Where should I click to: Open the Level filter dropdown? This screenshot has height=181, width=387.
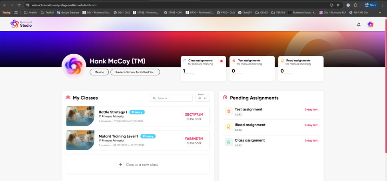click(203, 98)
